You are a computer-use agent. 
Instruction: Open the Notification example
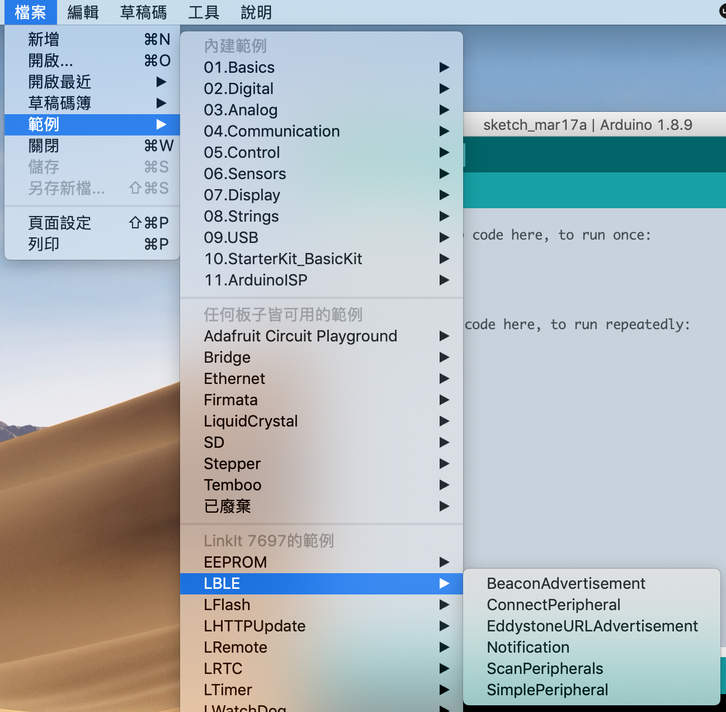click(x=592, y=647)
